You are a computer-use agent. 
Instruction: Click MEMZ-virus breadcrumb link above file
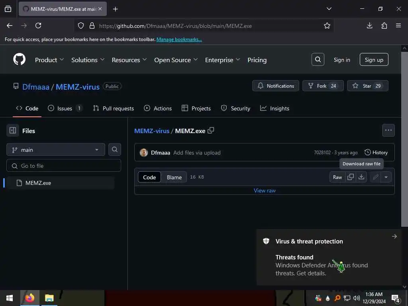152,131
